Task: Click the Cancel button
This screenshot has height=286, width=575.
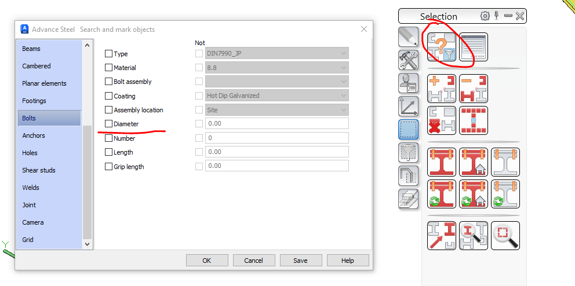Action: [254, 261]
